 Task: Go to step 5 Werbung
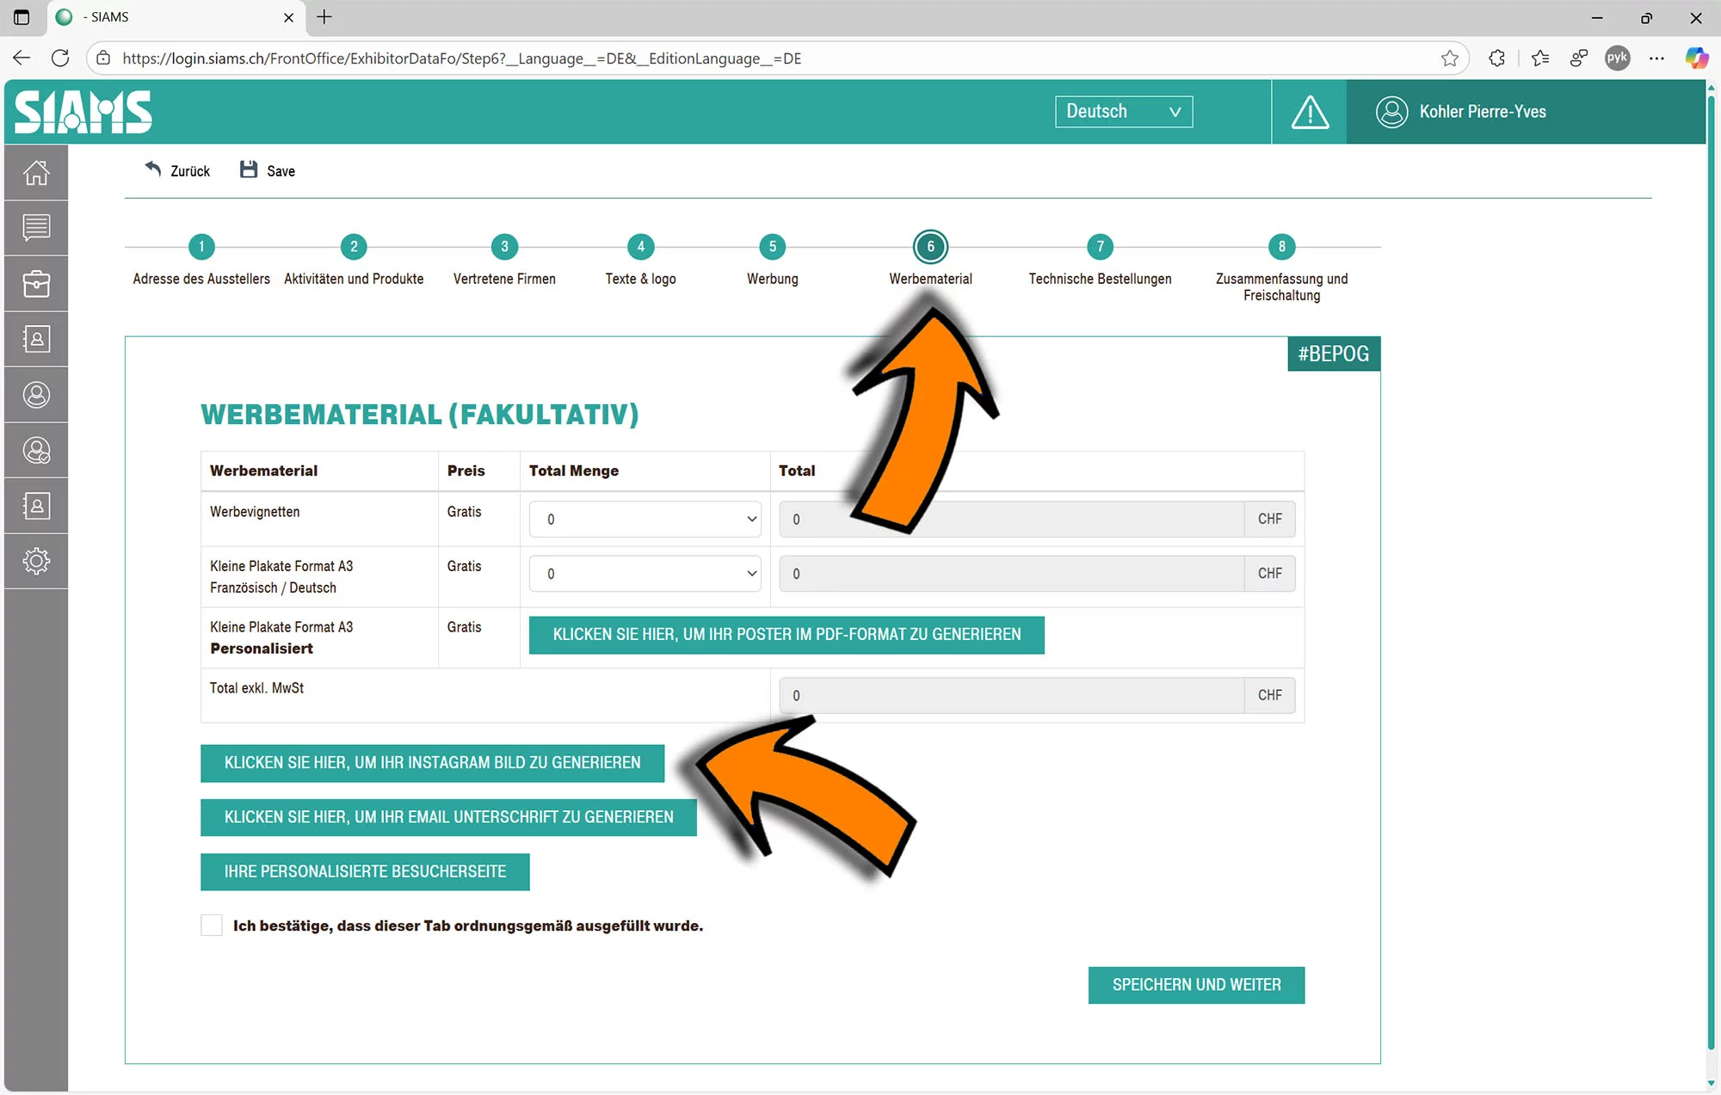tap(772, 248)
